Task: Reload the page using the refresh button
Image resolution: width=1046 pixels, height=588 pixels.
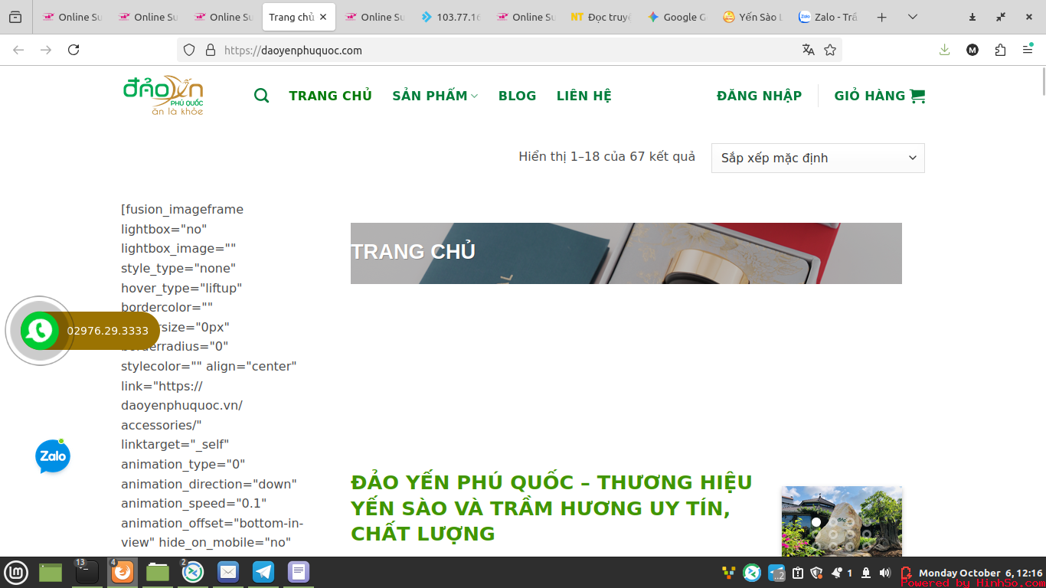Action: 74,50
